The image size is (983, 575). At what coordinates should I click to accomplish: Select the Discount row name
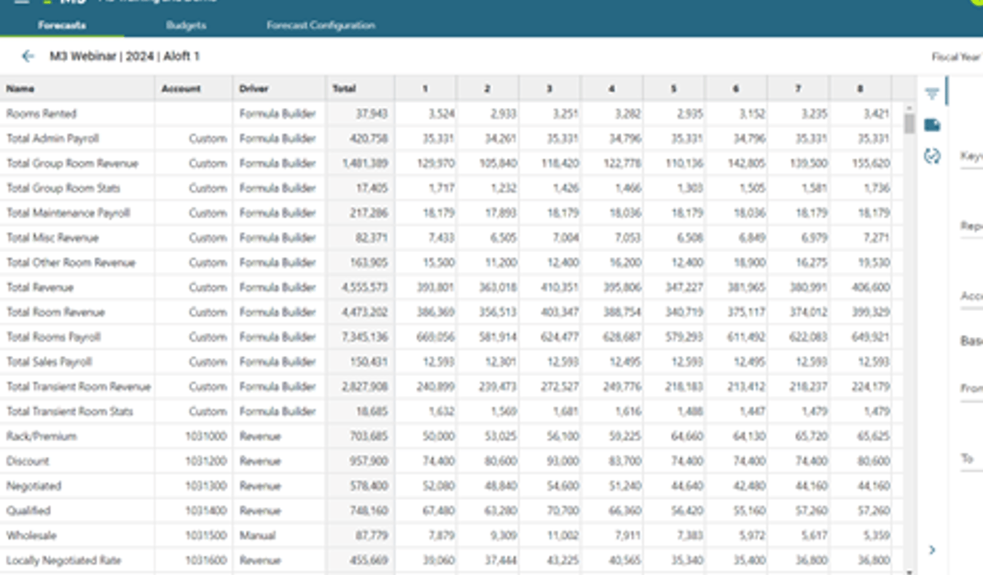click(28, 461)
